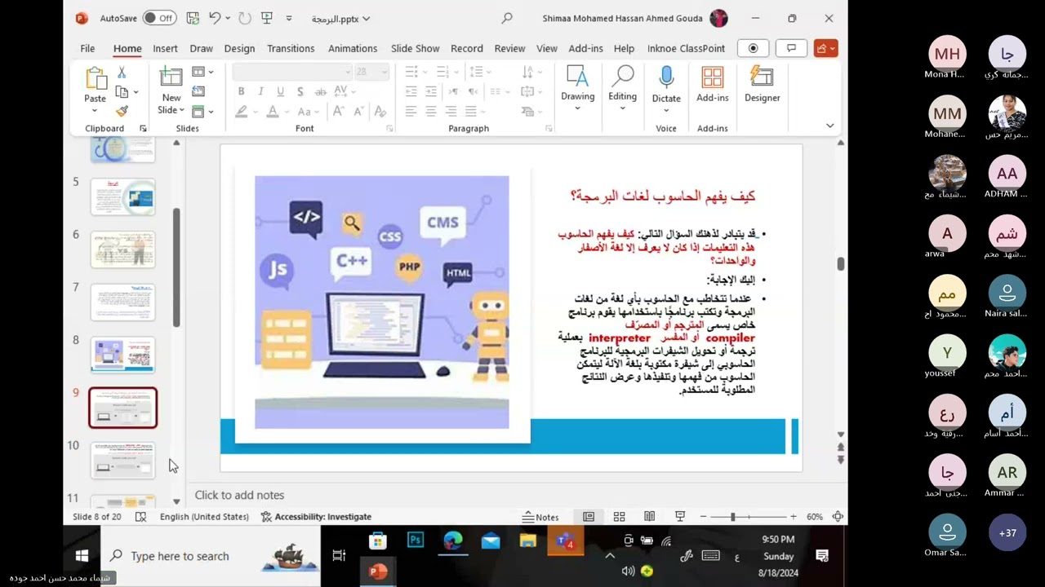
Task: Click the Record button icon beside ClassPoint
Action: (753, 48)
